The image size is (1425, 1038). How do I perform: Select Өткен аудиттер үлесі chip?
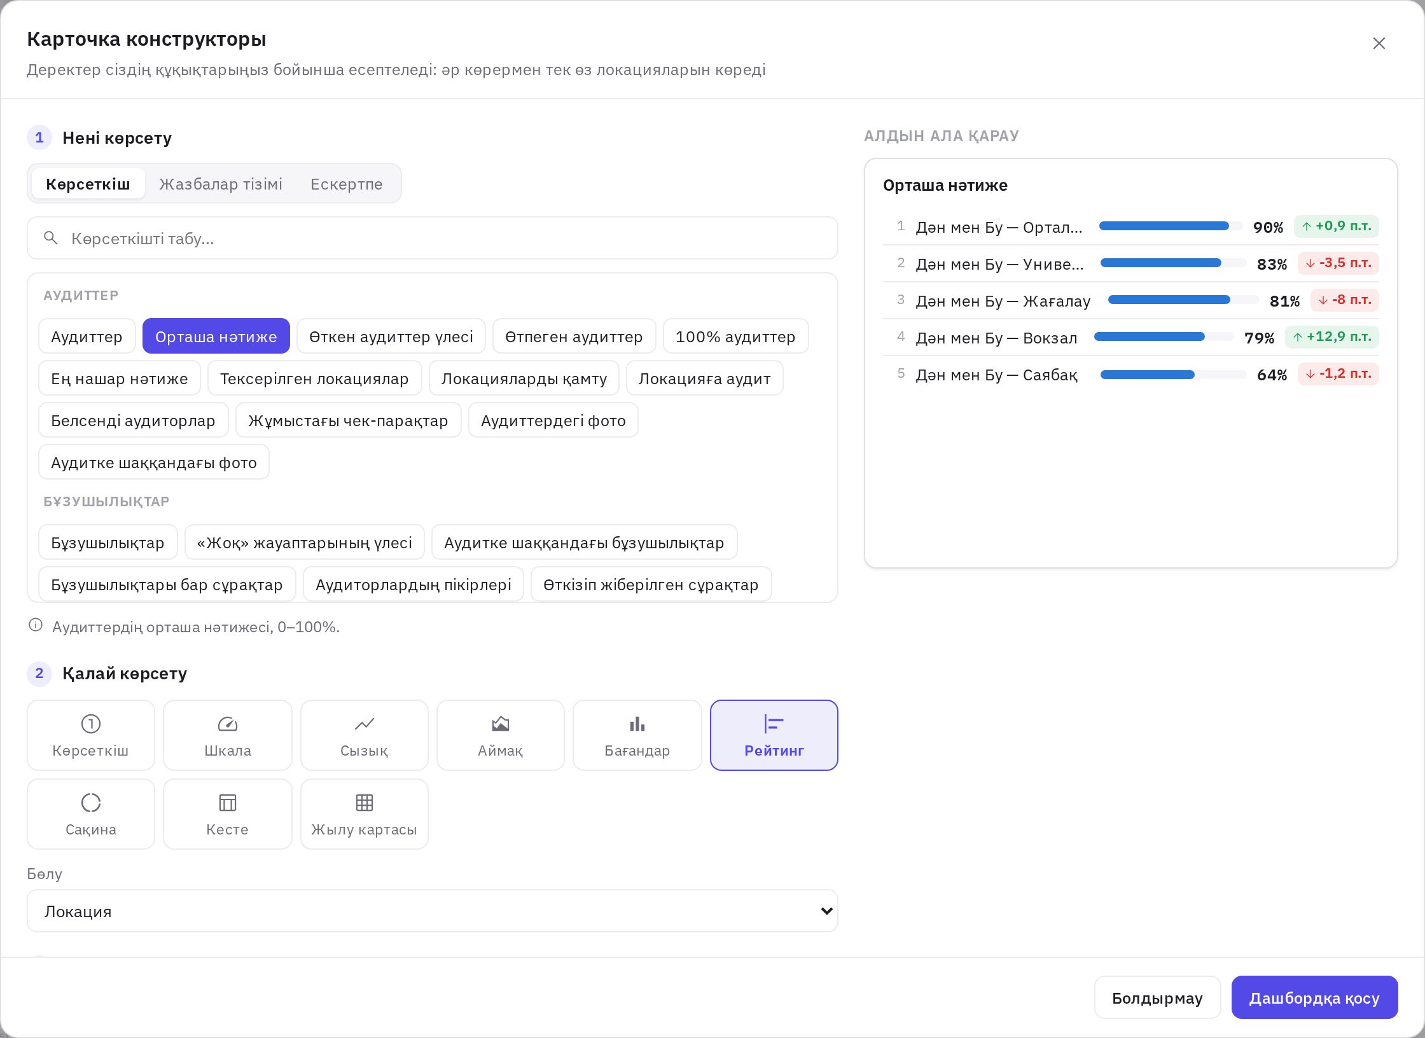(x=391, y=336)
